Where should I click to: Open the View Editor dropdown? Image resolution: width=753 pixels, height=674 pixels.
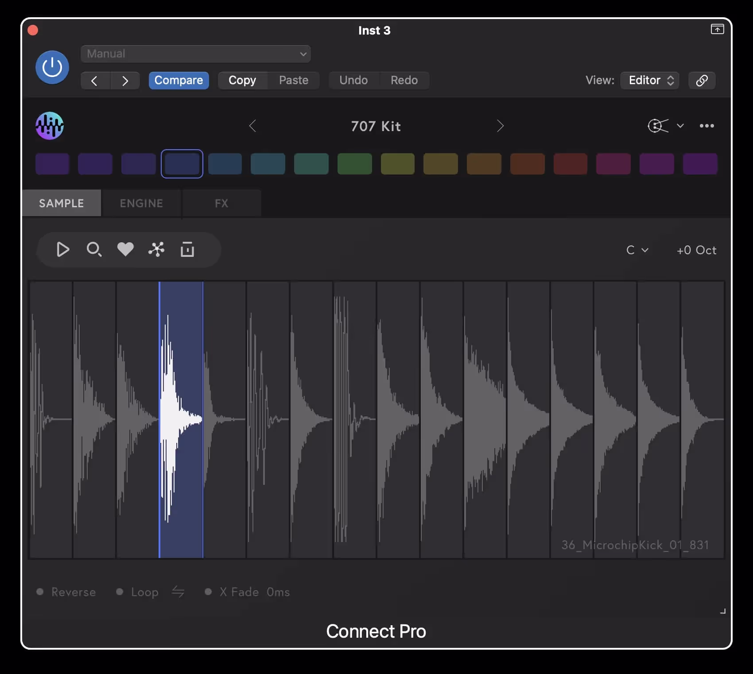tap(650, 80)
